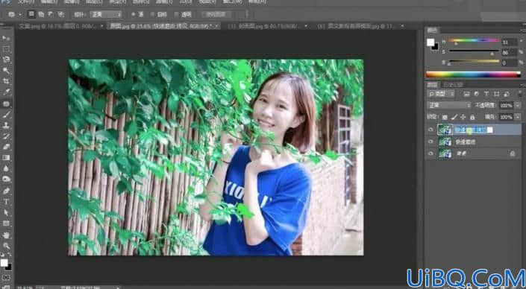This screenshot has width=526, height=289.
Task: Click the hue slider in Color panel
Action: click(474, 41)
